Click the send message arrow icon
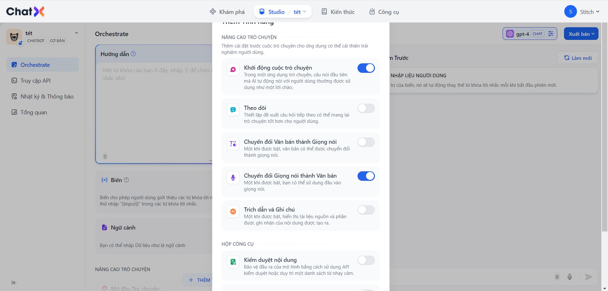This screenshot has height=291, width=608. tap(588, 277)
